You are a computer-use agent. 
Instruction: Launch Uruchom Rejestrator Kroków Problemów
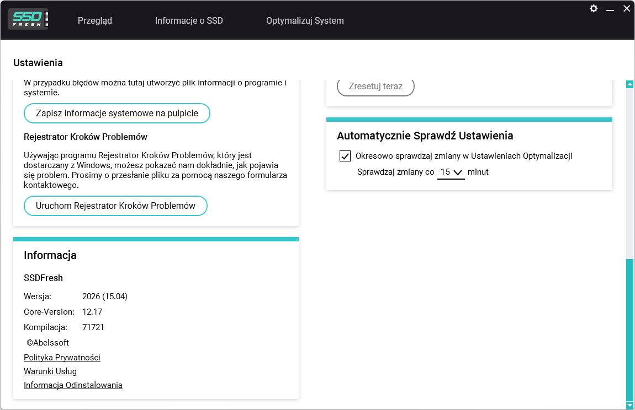pos(115,206)
